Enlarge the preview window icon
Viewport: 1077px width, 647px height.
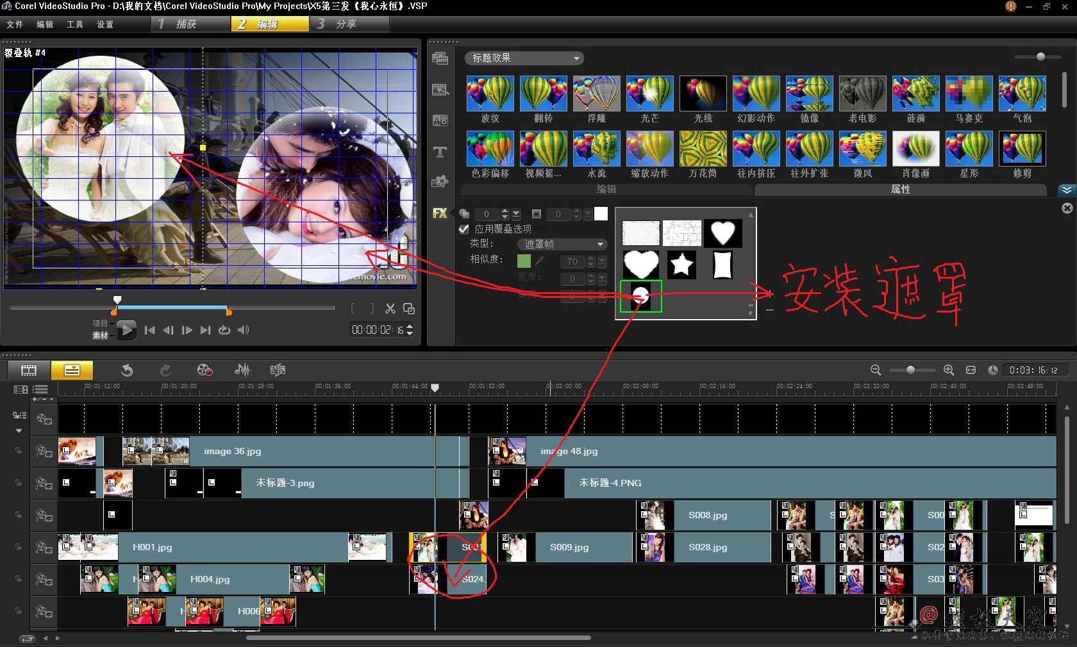[408, 309]
